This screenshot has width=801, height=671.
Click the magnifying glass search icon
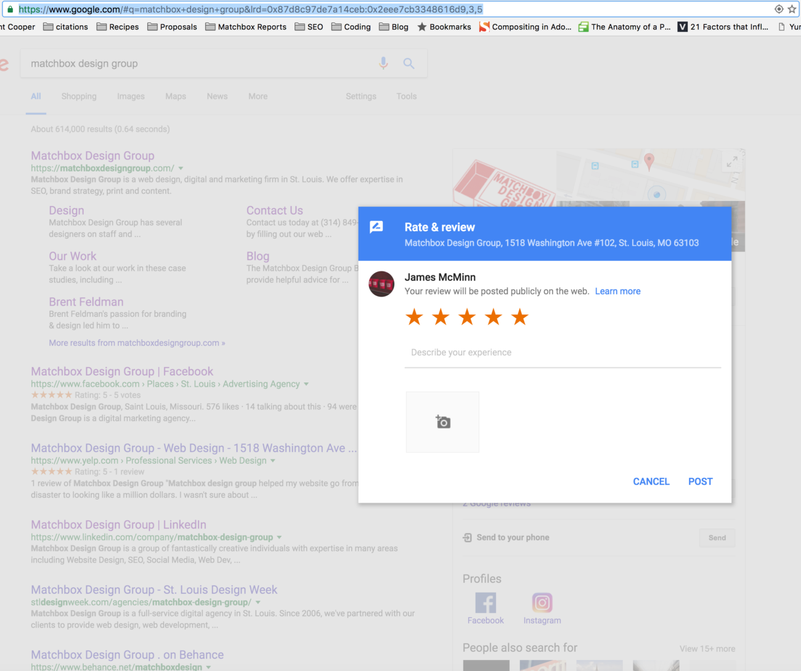click(409, 64)
